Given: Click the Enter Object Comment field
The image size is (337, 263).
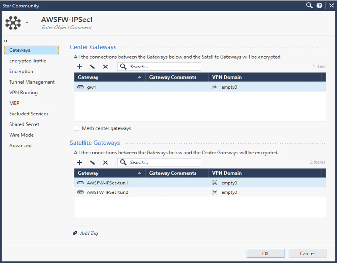Looking at the screenshot, I should tap(67, 27).
